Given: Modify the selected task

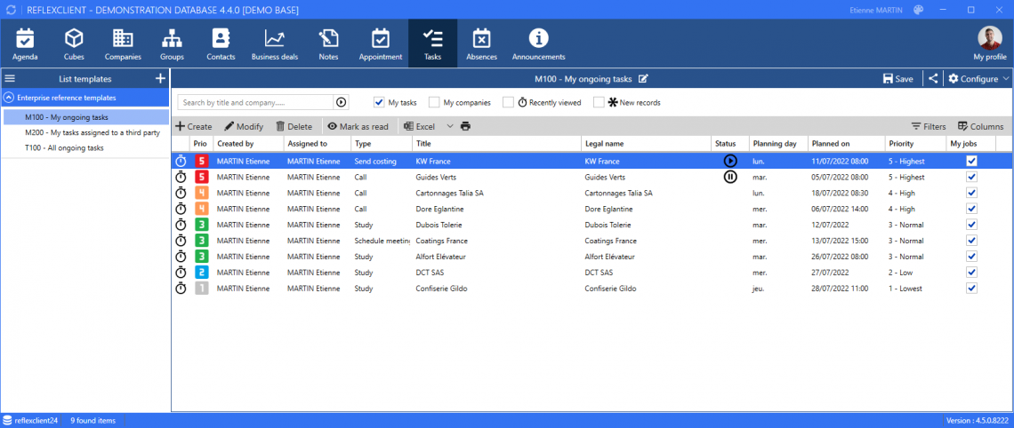Looking at the screenshot, I should point(244,126).
